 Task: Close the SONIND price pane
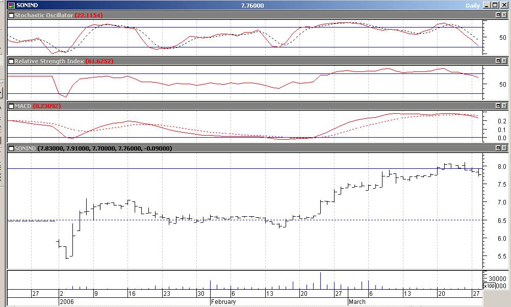click(x=504, y=148)
